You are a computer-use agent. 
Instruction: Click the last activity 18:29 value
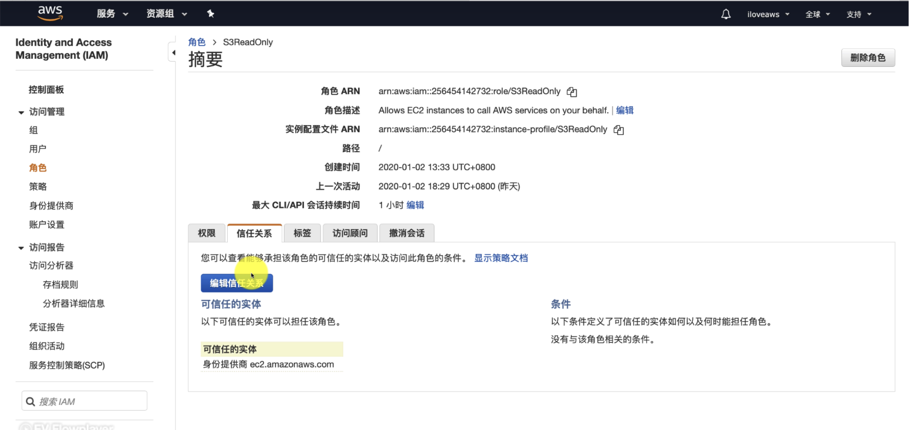pyautogui.click(x=449, y=186)
